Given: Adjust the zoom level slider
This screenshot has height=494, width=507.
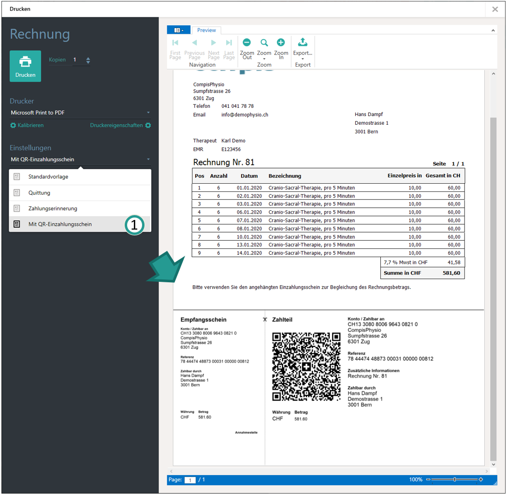Looking at the screenshot, I should pos(455,479).
